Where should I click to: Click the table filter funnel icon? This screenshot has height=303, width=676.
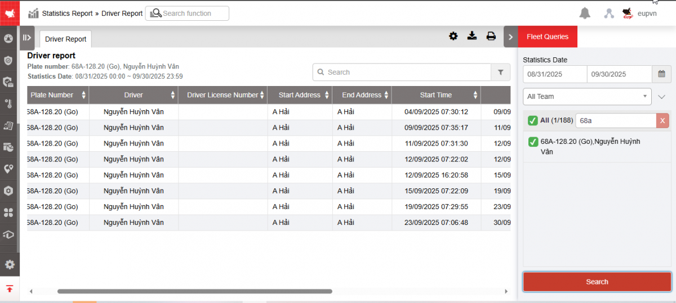coord(500,72)
